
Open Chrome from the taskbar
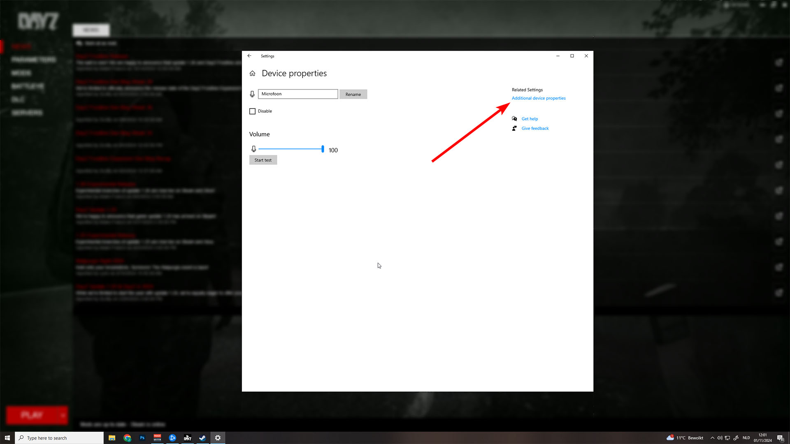coord(127,438)
